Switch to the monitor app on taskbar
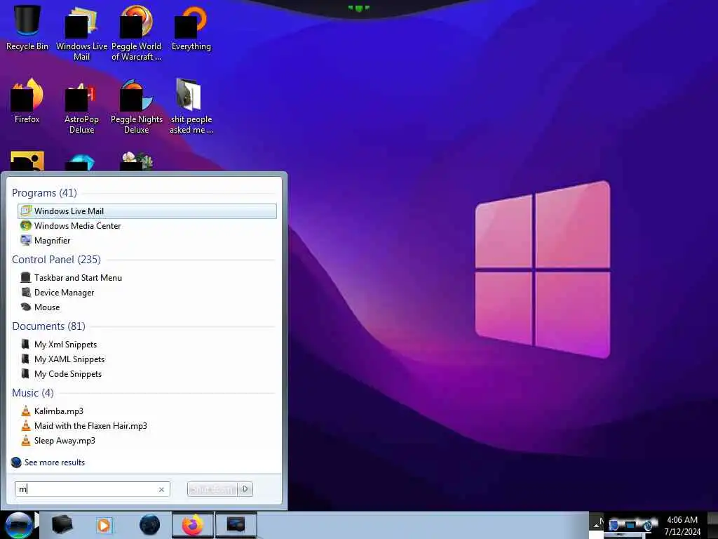 click(236, 525)
